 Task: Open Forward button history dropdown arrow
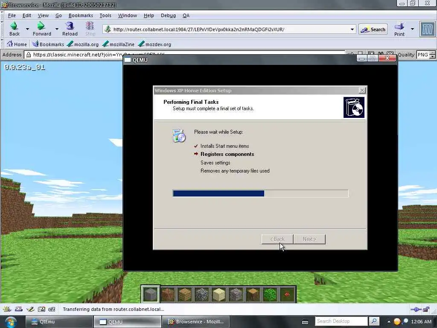tap(57, 29)
